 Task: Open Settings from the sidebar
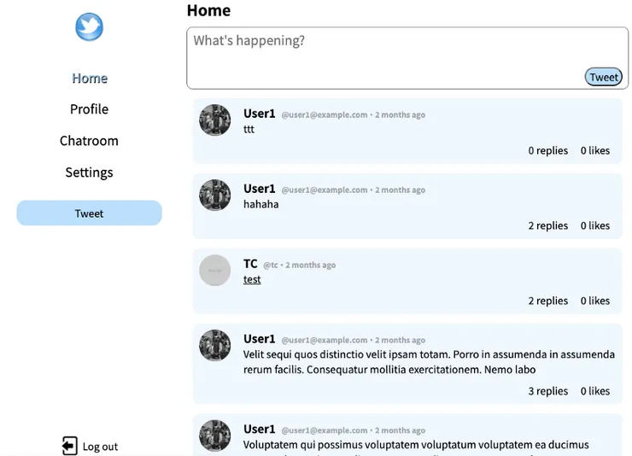(x=90, y=172)
